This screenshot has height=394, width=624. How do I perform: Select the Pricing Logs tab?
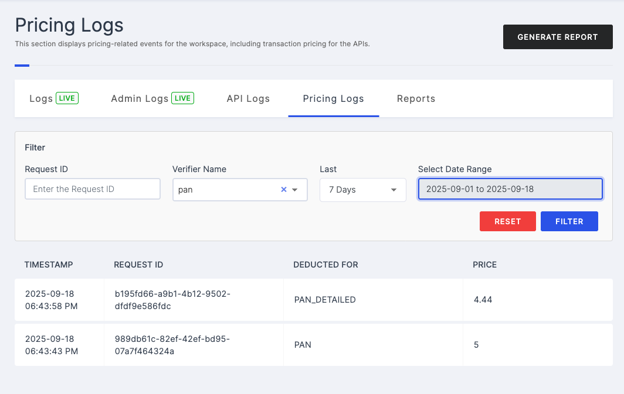pos(333,98)
